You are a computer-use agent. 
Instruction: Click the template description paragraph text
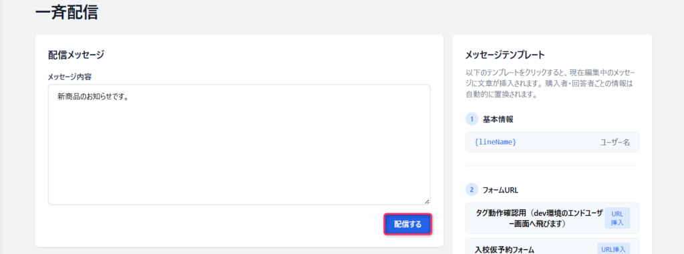pos(550,83)
